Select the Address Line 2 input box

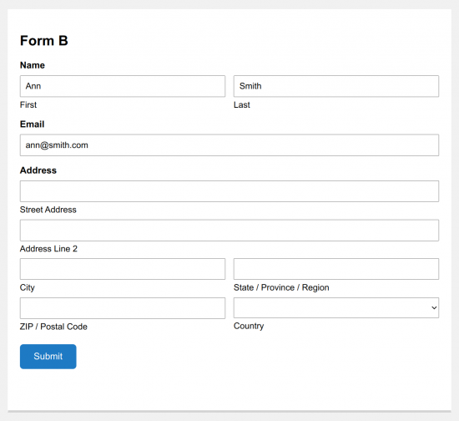(x=229, y=231)
